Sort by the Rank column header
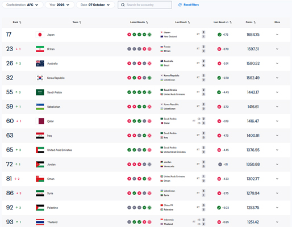 (x=17, y=22)
